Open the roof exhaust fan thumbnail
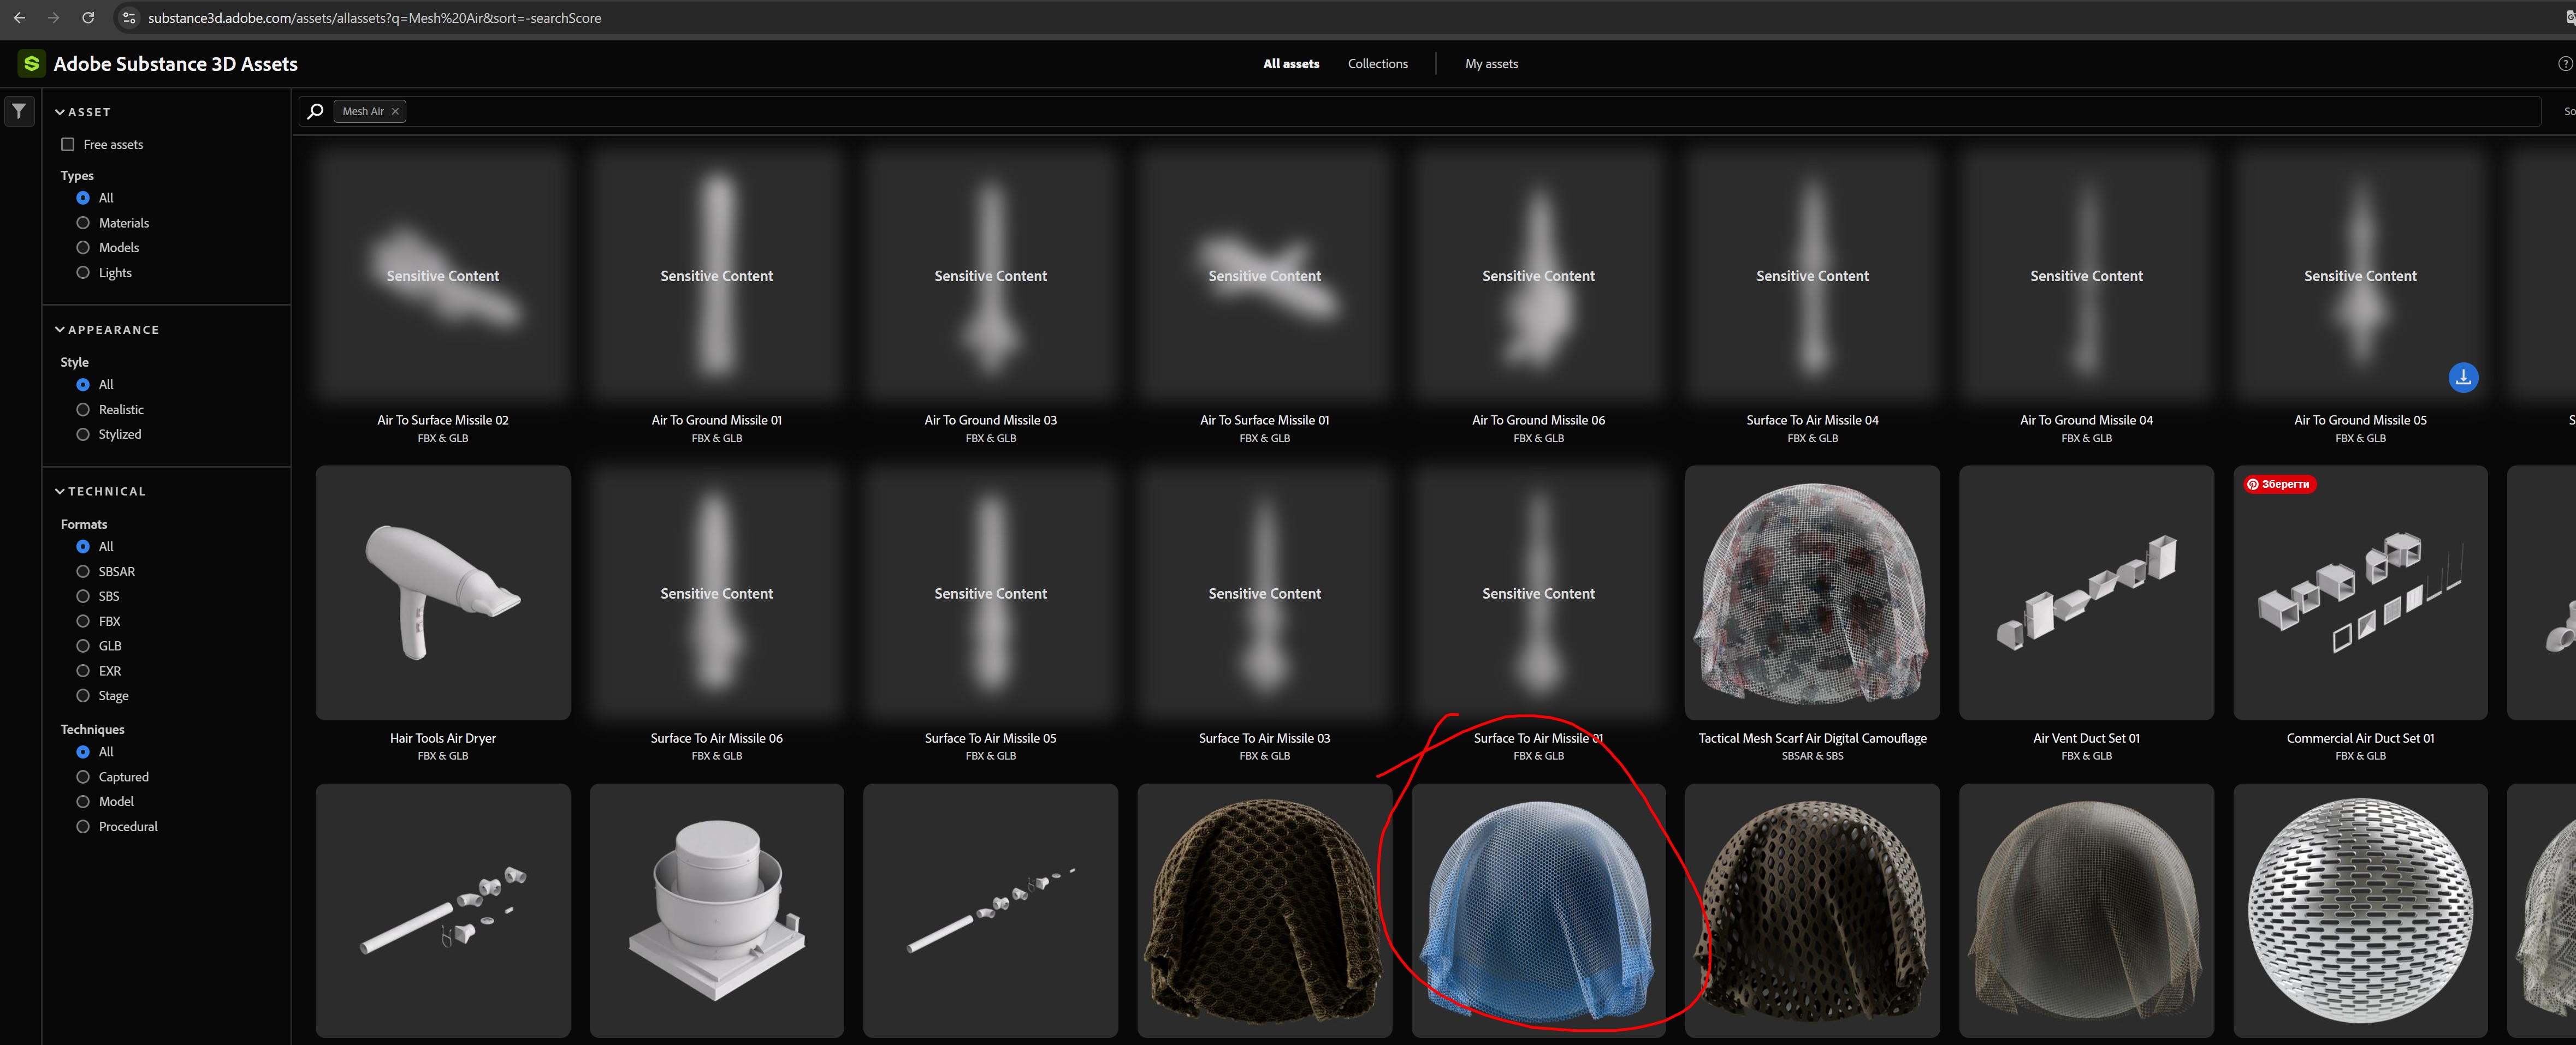Viewport: 2576px width, 1045px height. click(x=716, y=911)
